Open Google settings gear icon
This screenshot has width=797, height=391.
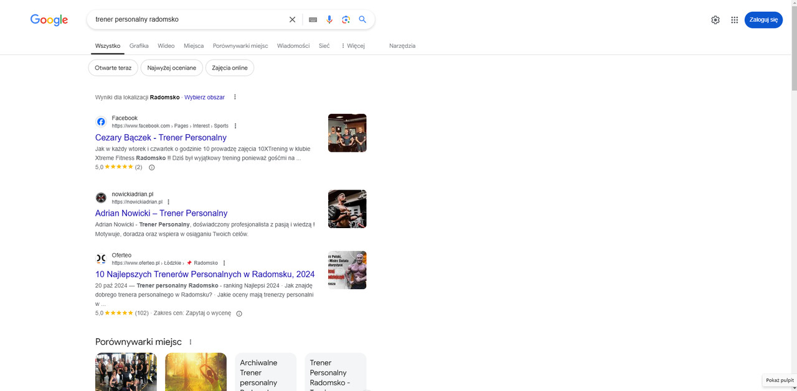coord(715,20)
